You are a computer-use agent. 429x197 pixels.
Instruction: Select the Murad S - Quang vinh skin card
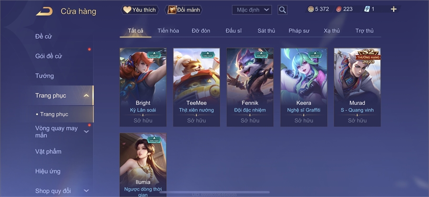click(357, 87)
